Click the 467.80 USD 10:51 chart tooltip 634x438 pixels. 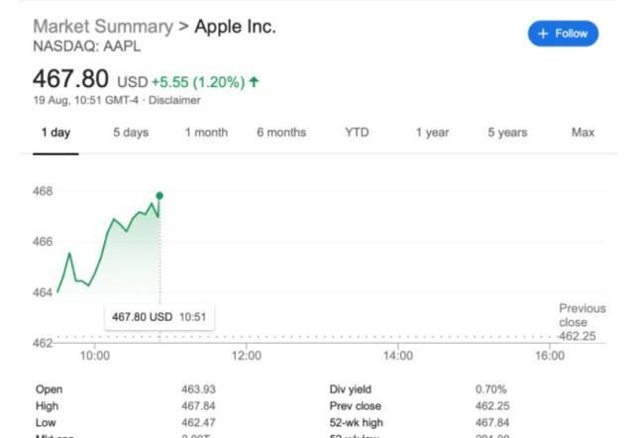pos(158,317)
